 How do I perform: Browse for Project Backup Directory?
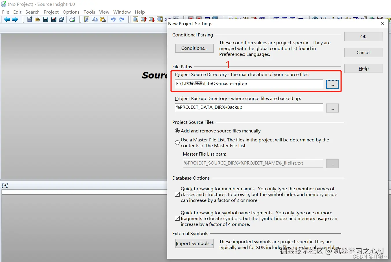pyautogui.click(x=332, y=108)
